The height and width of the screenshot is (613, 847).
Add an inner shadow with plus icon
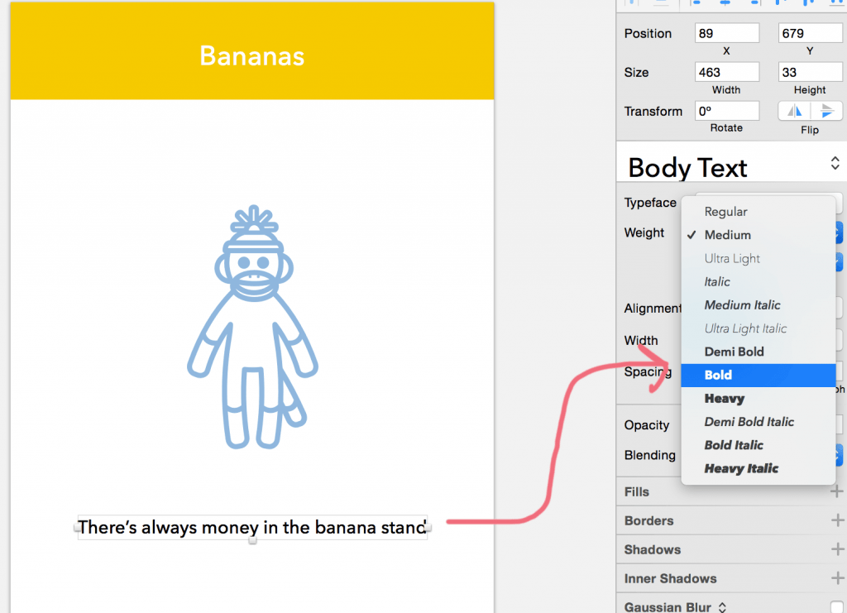coord(837,578)
